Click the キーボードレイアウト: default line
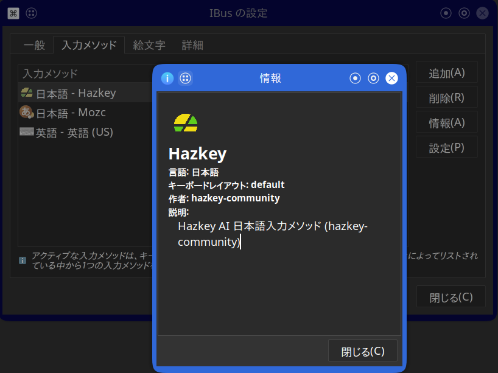Viewport: 498px width, 373px height. coord(226,185)
